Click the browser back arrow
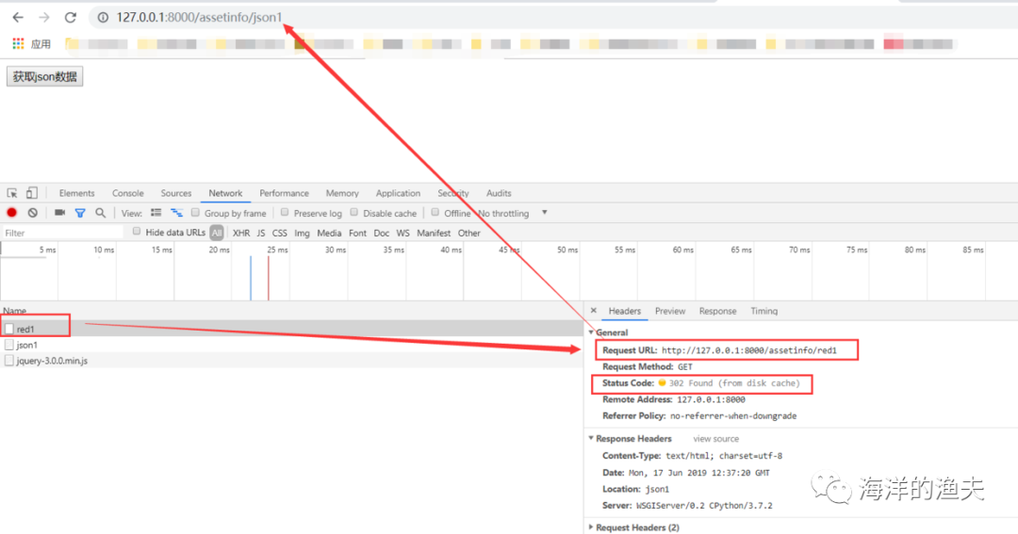This screenshot has width=1018, height=534. point(18,18)
